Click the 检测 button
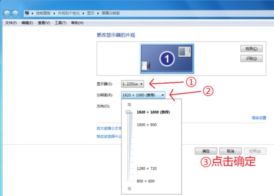The height and width of the screenshot is (196, 274). [x=251, y=49]
